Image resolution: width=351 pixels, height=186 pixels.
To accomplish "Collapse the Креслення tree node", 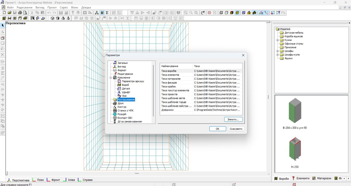I will point(111,78).
